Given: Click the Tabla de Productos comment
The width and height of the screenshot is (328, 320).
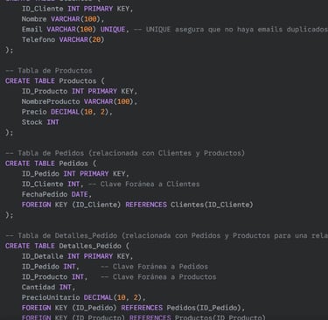Looking at the screenshot, I should [49, 71].
